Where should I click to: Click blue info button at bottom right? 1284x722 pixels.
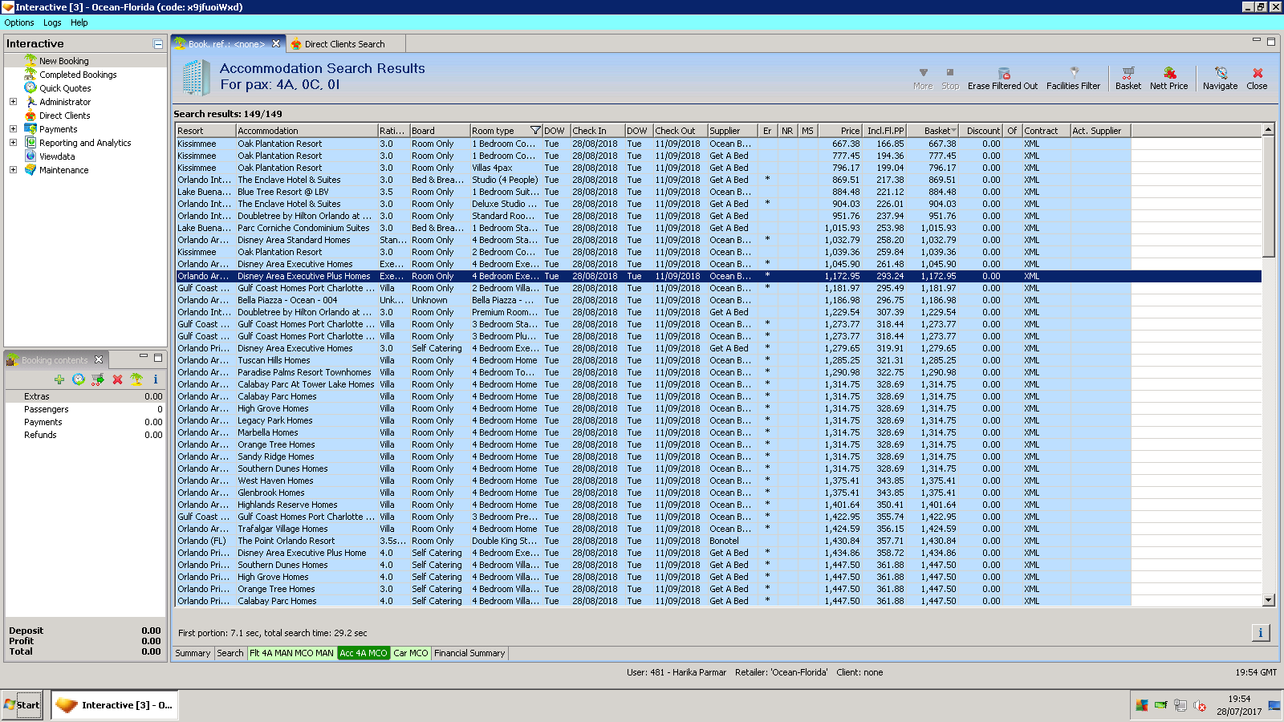[x=1260, y=633]
